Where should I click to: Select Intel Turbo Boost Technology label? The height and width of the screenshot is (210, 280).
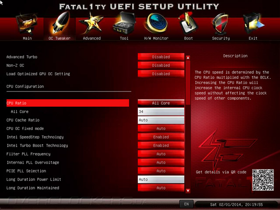[37, 146]
